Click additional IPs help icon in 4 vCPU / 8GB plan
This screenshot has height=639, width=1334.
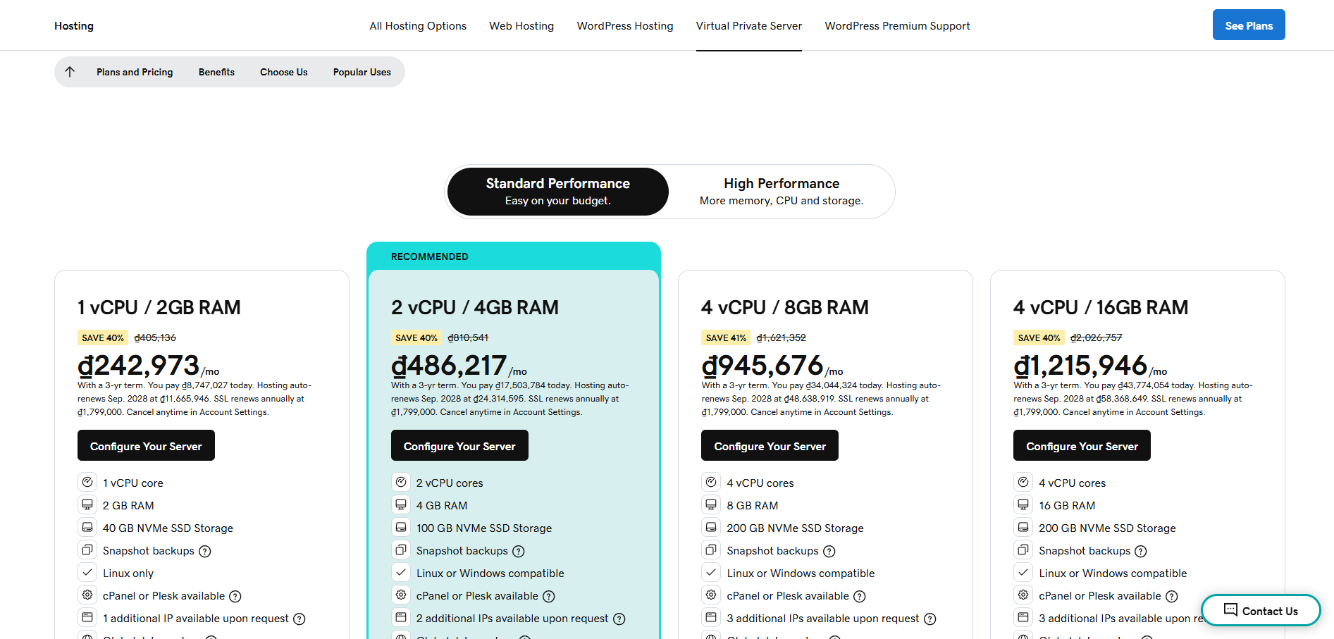(x=930, y=619)
